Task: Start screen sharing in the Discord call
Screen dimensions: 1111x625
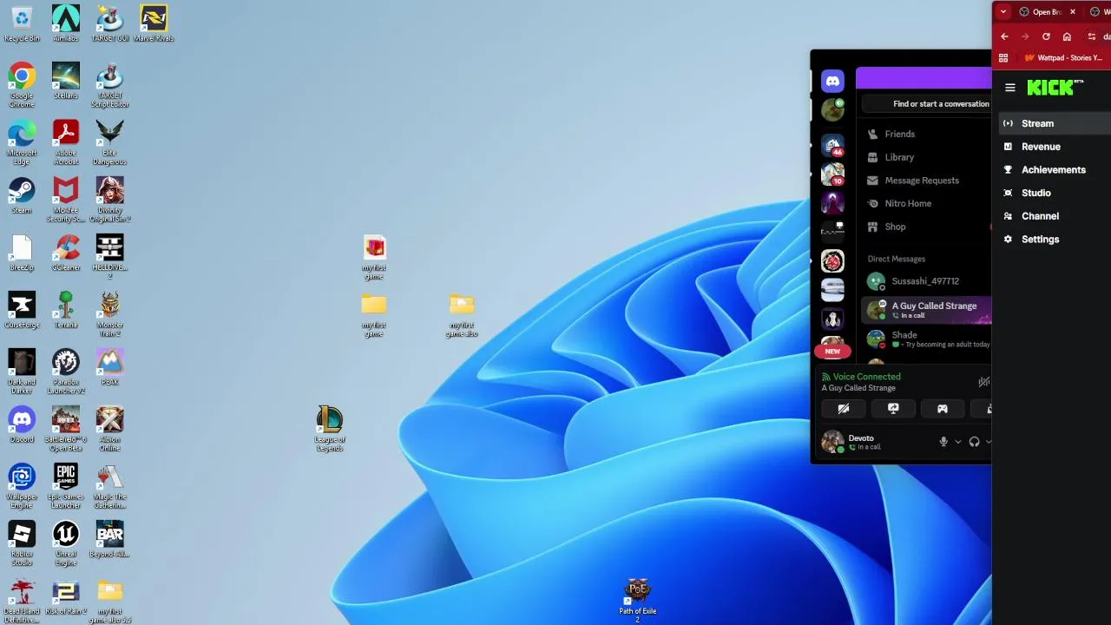Action: click(893, 409)
